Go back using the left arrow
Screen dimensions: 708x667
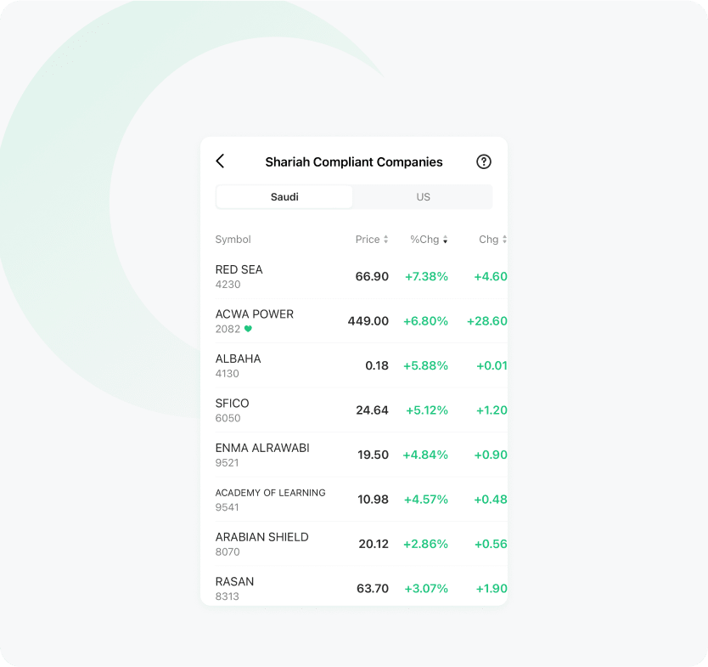[220, 161]
